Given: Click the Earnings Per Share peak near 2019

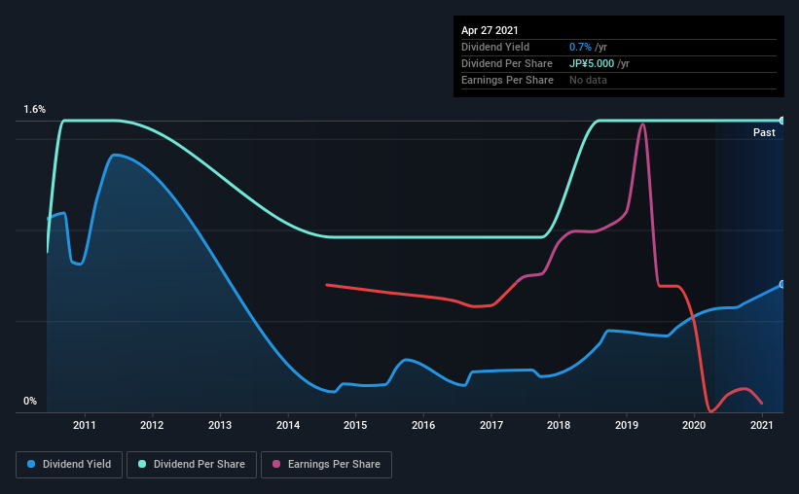Looking at the screenshot, I should point(642,124).
